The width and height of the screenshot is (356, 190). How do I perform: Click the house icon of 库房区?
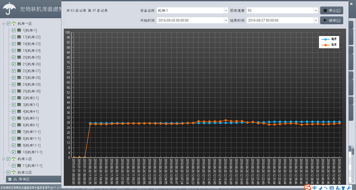point(15,179)
